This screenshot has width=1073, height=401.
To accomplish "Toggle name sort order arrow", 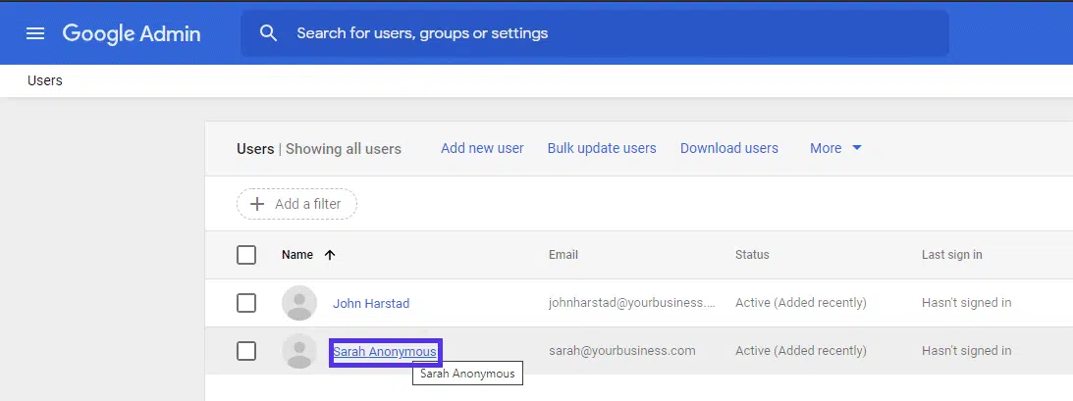I will coord(330,255).
